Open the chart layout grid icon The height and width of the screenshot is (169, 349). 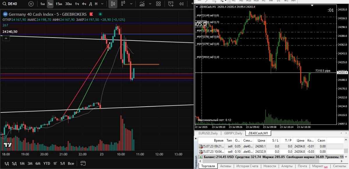pyautogui.click(x=159, y=4)
